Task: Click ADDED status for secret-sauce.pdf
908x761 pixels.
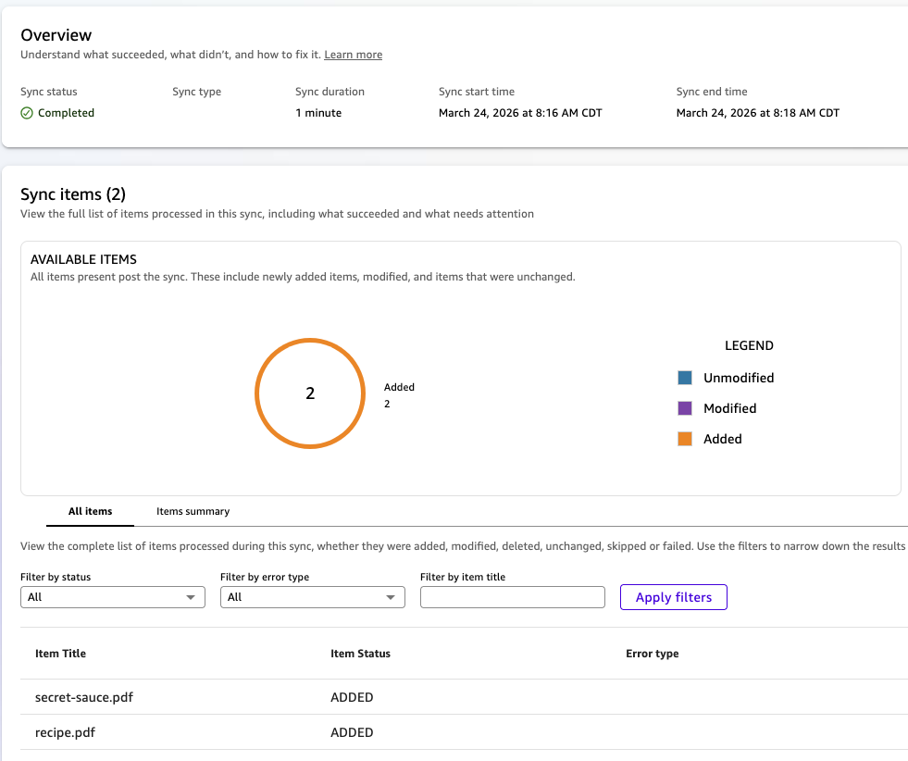Action: click(x=352, y=697)
